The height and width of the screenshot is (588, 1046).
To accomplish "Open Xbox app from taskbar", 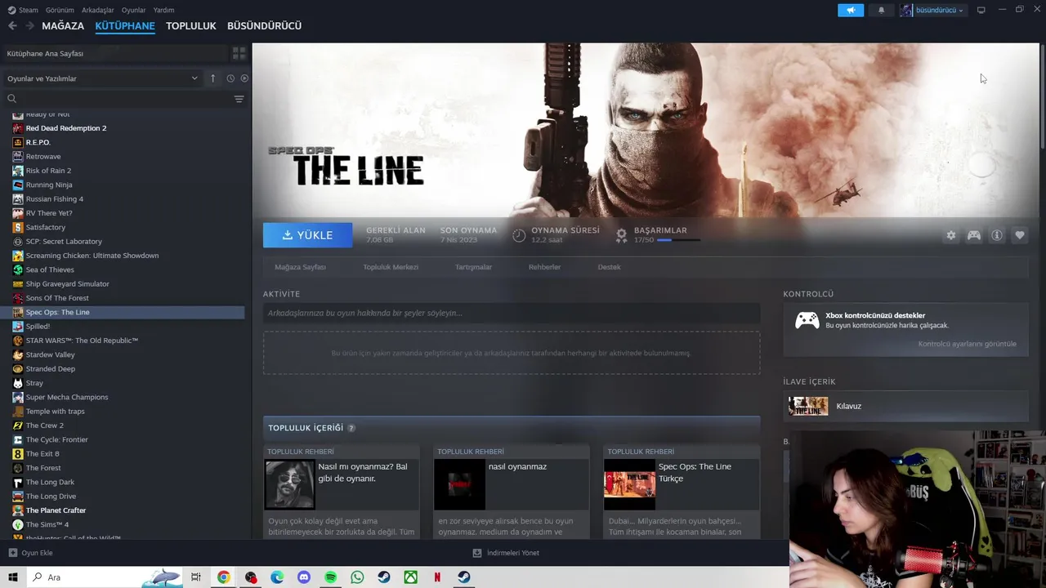I will 410,577.
